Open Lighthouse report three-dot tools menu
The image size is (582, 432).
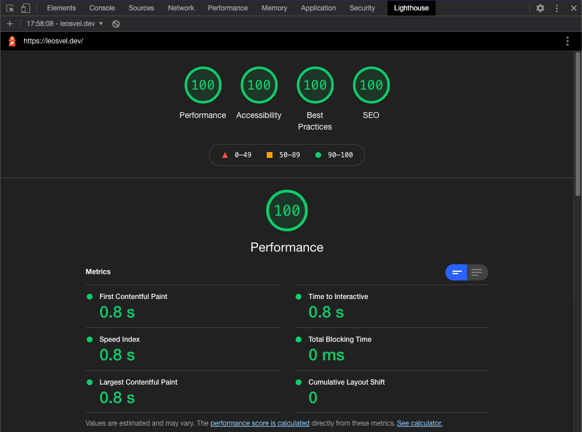point(567,41)
